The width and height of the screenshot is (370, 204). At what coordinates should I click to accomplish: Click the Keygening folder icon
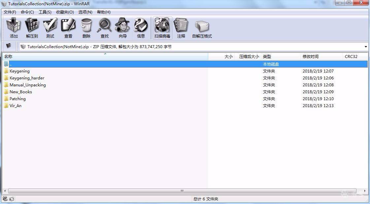pos(6,71)
